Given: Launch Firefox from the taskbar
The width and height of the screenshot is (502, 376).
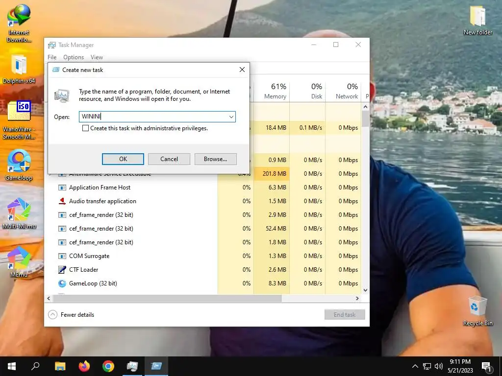Looking at the screenshot, I should [84, 366].
